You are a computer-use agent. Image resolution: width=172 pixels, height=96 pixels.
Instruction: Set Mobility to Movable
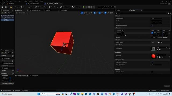165,38
